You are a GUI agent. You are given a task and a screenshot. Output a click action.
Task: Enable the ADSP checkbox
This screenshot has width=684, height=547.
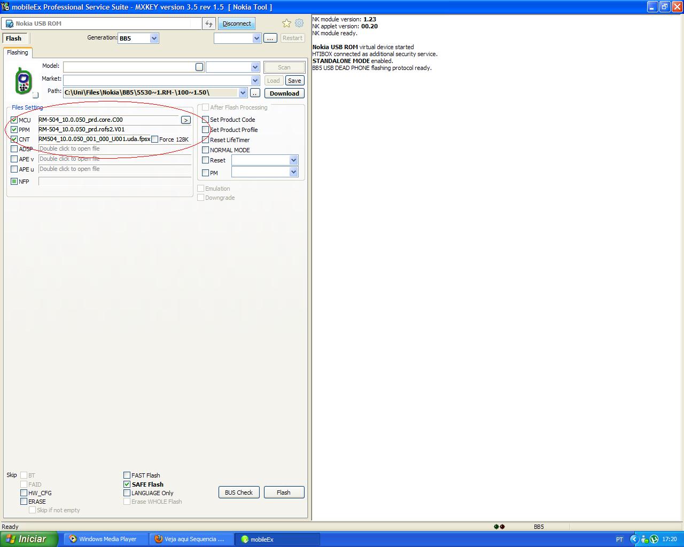(x=14, y=149)
